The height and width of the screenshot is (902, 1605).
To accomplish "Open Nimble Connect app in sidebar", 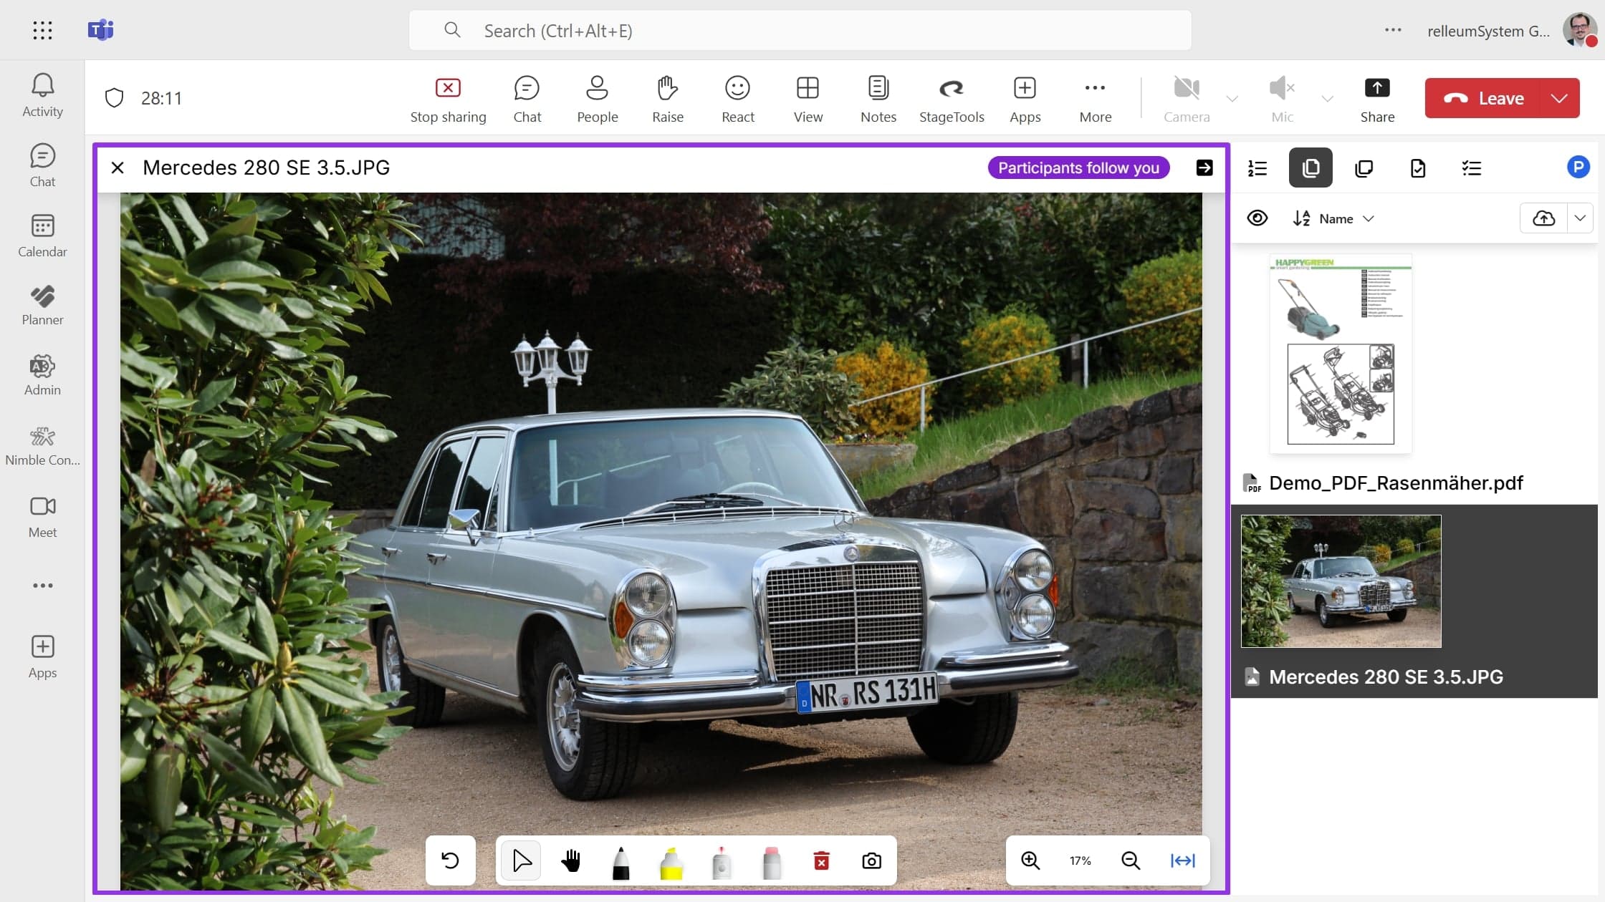I will click(42, 446).
